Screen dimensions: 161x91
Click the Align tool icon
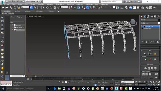click(122, 8)
